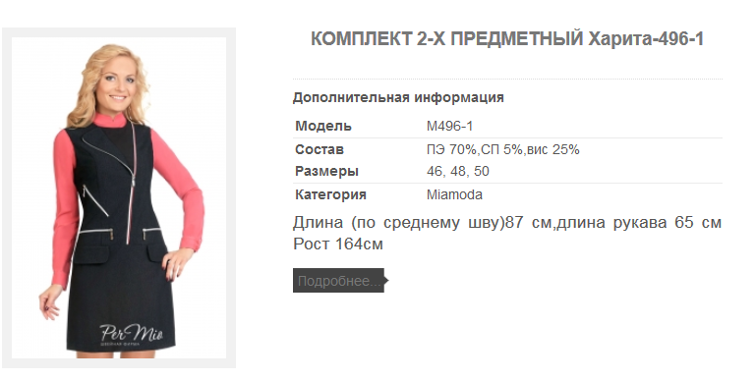Click the model's face in the photo
756x380 pixels.
click(x=117, y=84)
